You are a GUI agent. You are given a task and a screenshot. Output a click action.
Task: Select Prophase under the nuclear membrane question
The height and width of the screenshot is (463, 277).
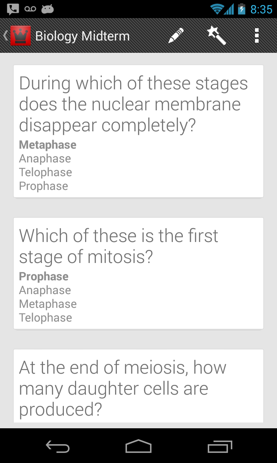pos(44,186)
